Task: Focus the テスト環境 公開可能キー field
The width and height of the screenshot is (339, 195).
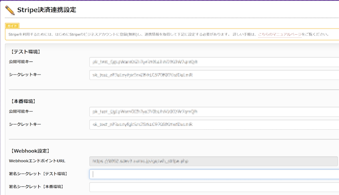Action: [214, 62]
